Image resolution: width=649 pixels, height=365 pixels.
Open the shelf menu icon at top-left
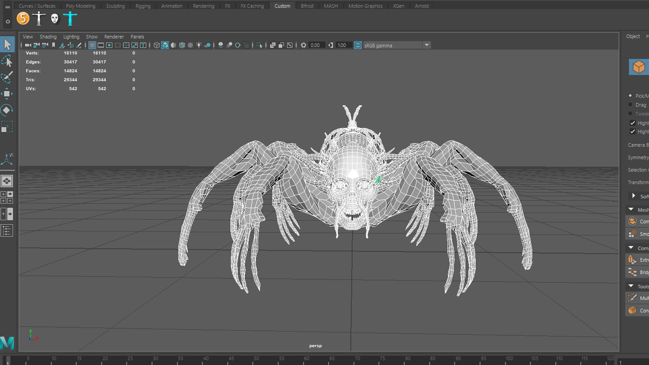pyautogui.click(x=8, y=6)
